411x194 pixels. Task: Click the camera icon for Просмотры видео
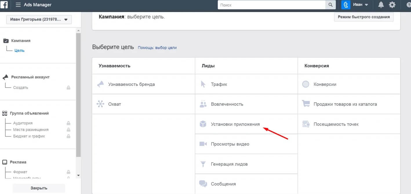click(203, 144)
